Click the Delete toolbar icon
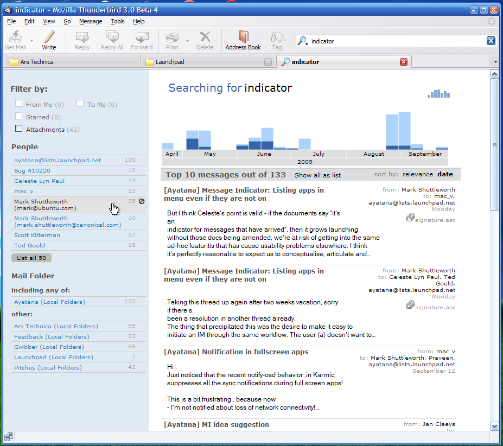 click(205, 41)
